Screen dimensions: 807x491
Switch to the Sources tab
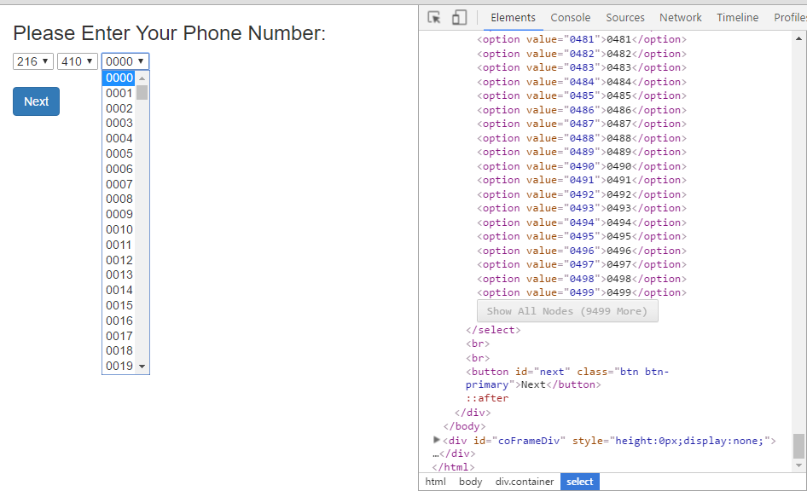625,18
